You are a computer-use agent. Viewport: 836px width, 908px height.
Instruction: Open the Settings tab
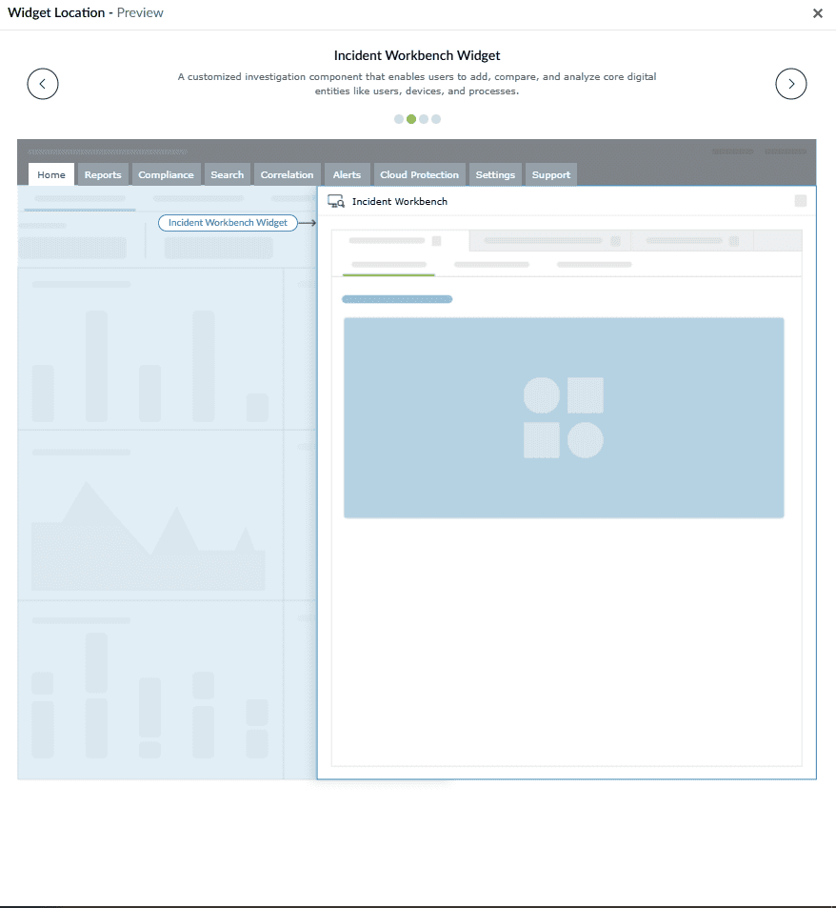coord(495,175)
